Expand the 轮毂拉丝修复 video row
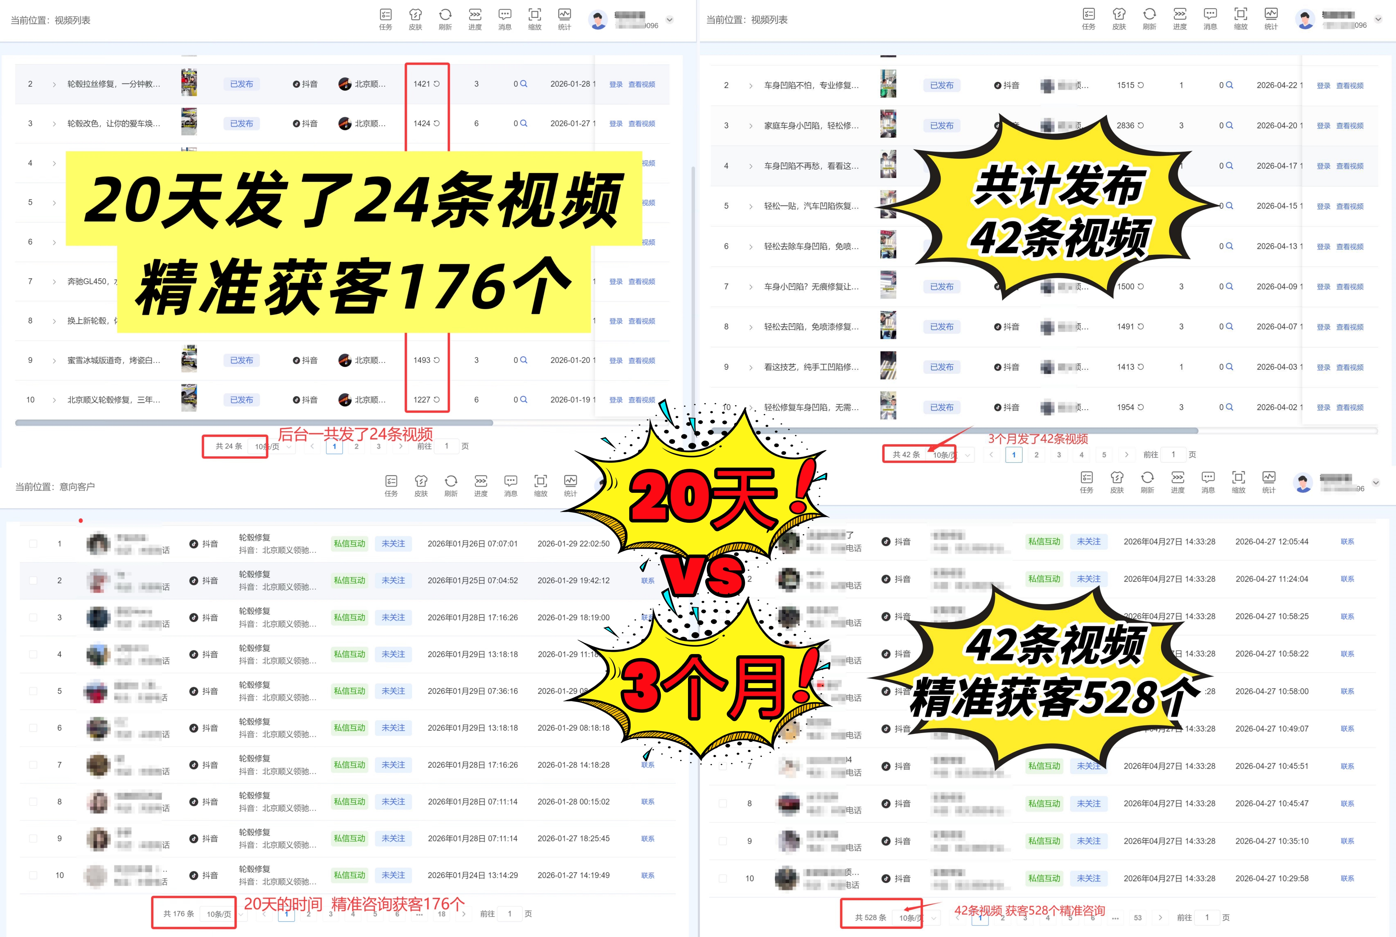1396x937 pixels. (x=54, y=84)
